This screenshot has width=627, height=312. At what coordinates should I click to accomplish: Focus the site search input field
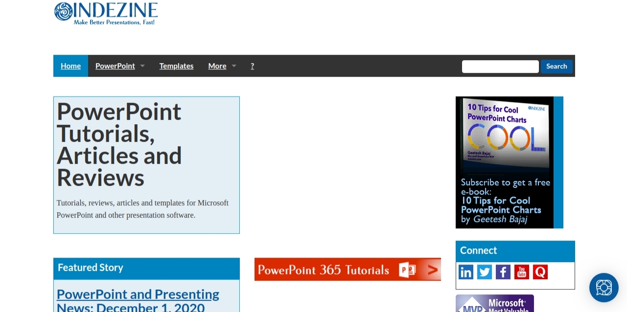500,67
